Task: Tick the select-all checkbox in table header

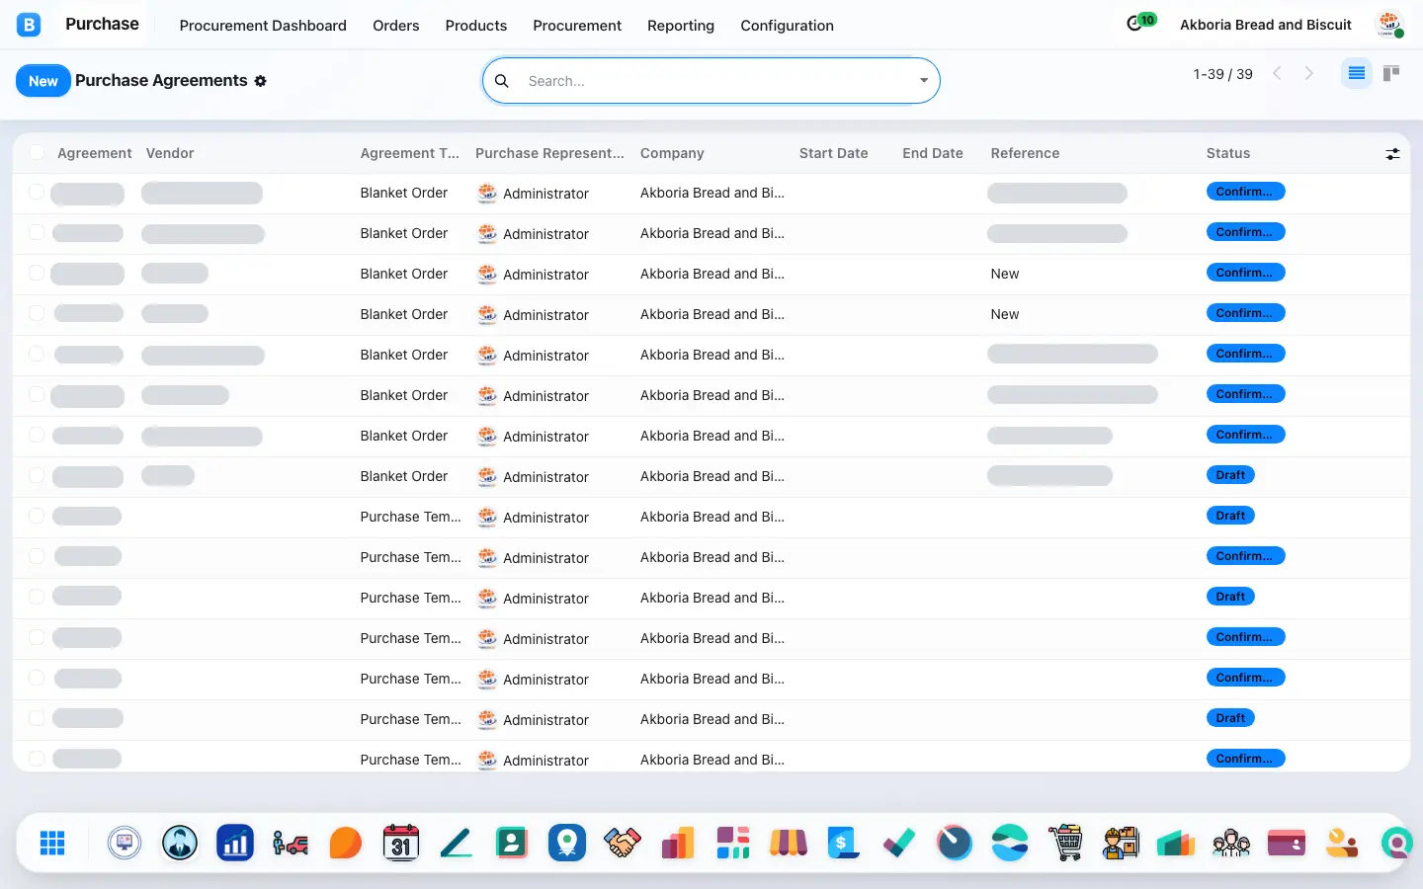Action: click(37, 152)
